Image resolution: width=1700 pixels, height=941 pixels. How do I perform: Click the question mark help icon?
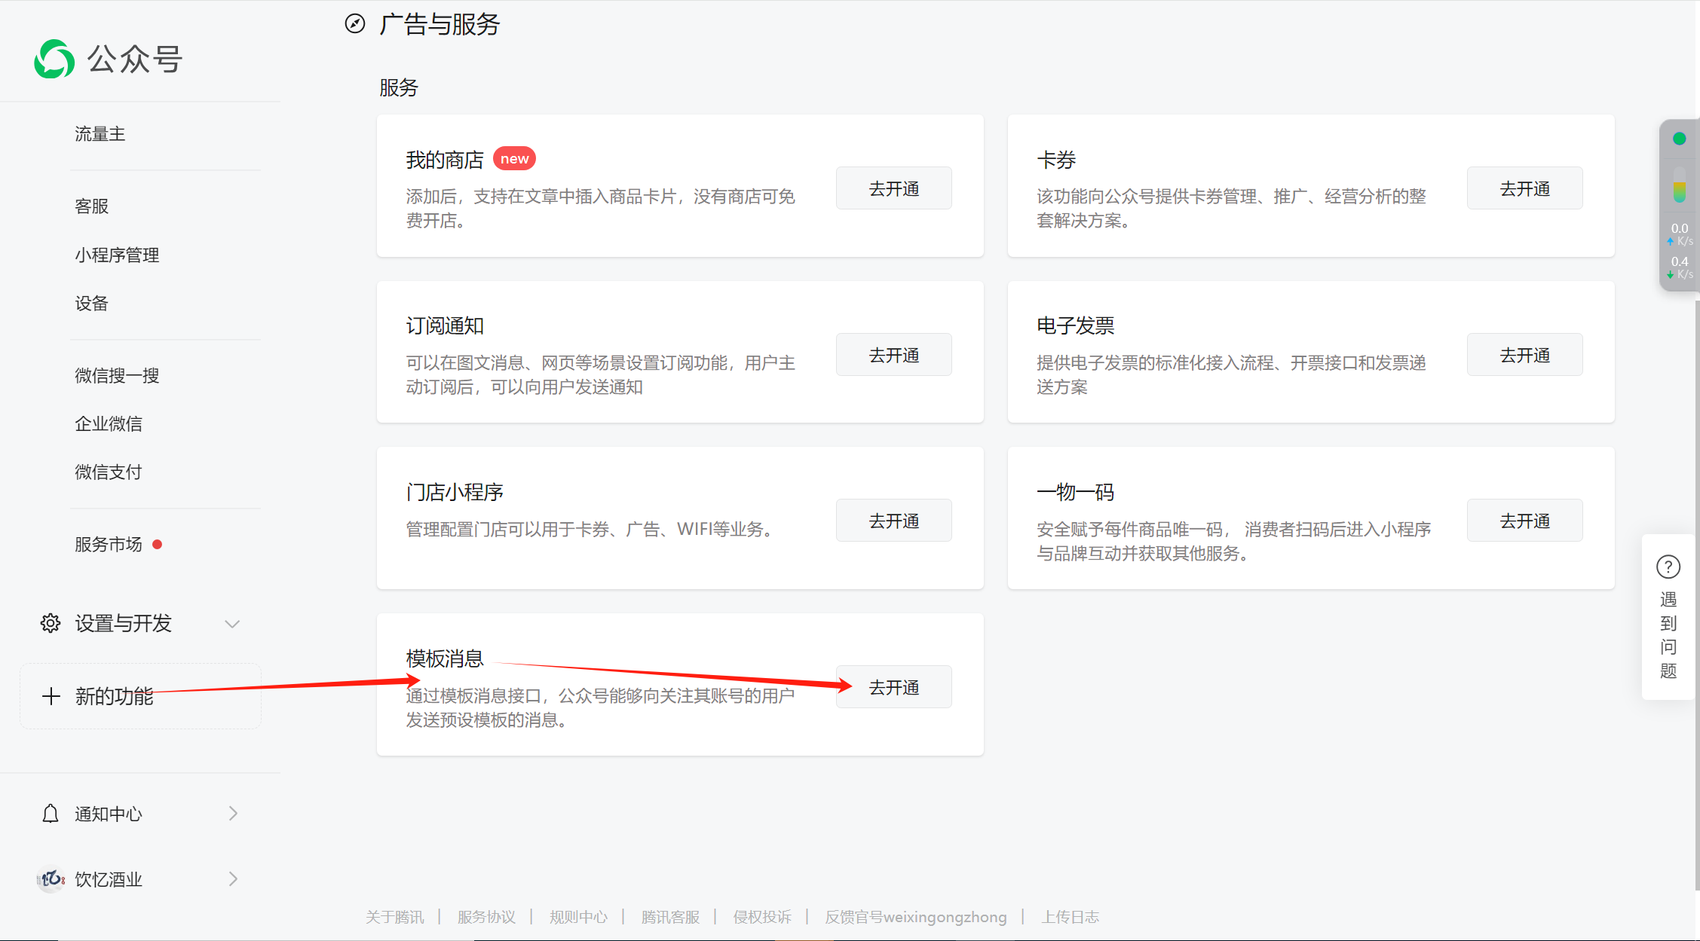(x=1669, y=567)
